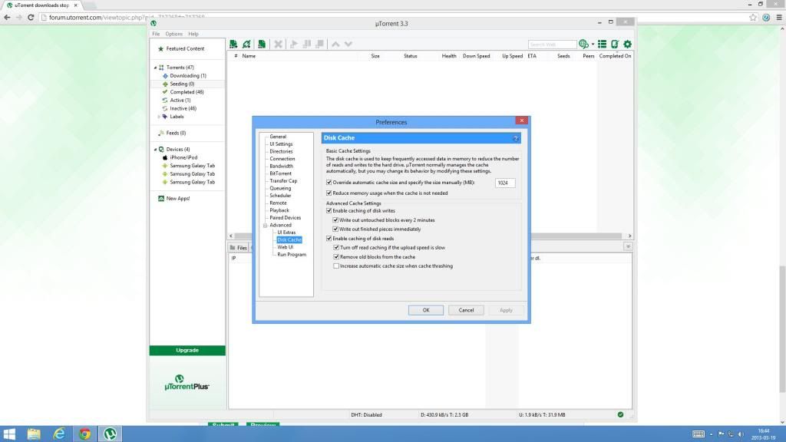Collapse the Devices (4) tree node
Image resolution: width=786 pixels, height=442 pixels.
pos(155,150)
